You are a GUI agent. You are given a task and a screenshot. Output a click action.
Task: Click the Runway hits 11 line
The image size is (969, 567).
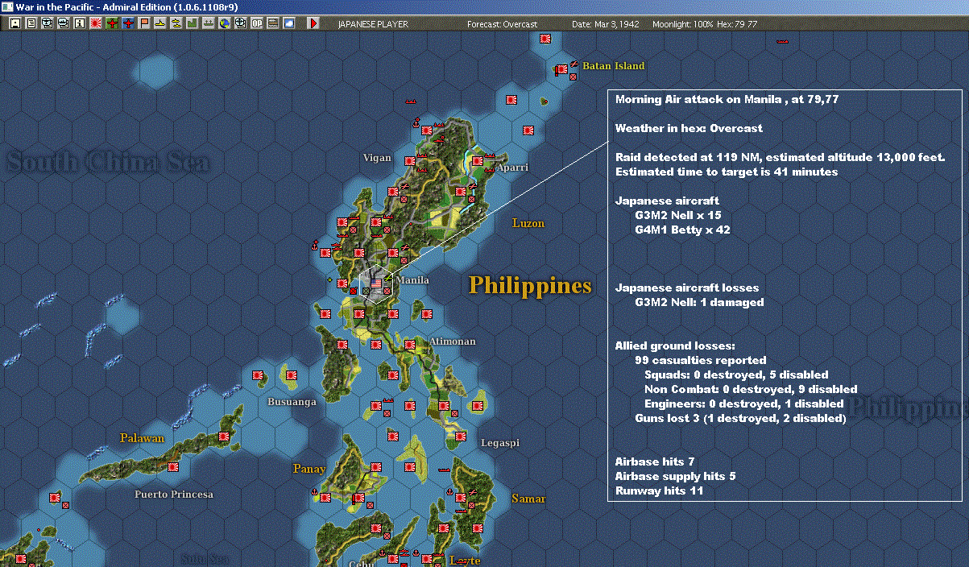pos(660,491)
